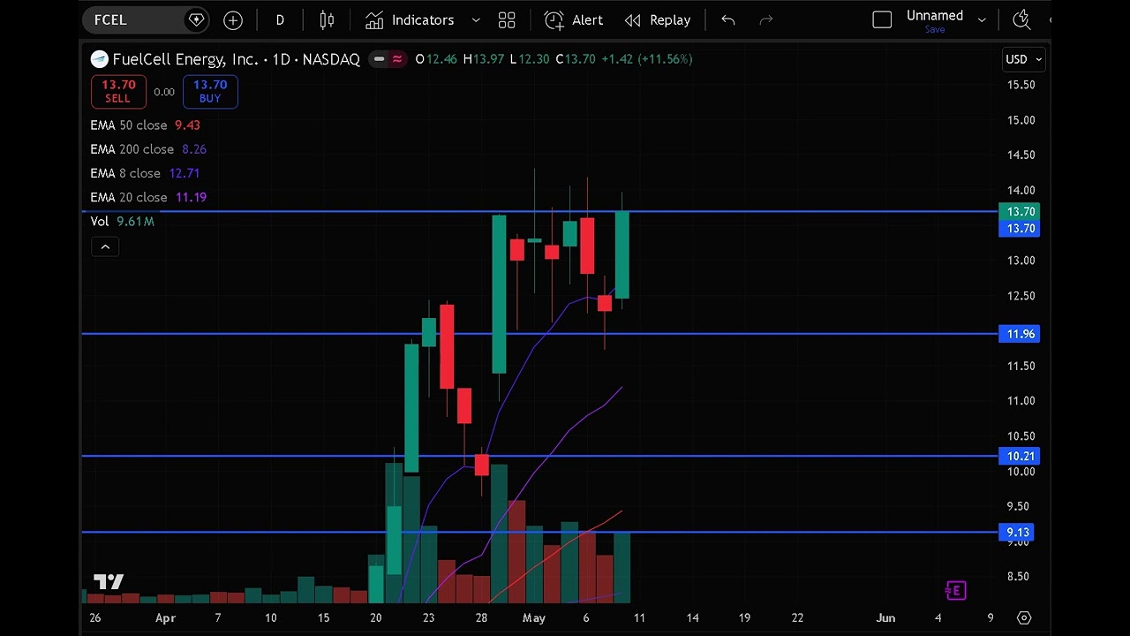Open the USD currency dropdown
Image resolution: width=1130 pixels, height=636 pixels.
pyautogui.click(x=1023, y=59)
